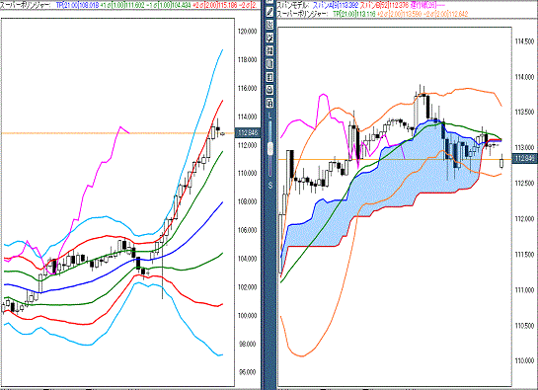Click the line chart icon below the pencil
538x390 pixels.
click(x=269, y=25)
